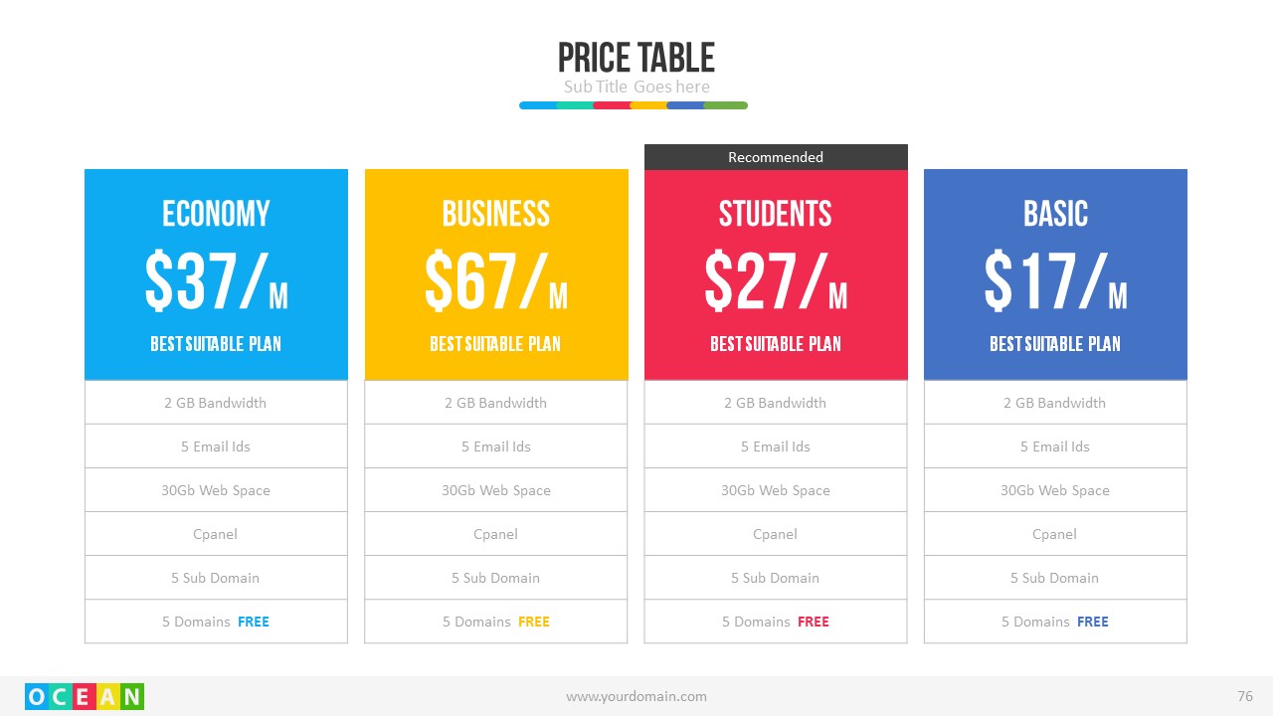
Task: Click the yellow FREE label under Business
Action: click(x=534, y=622)
